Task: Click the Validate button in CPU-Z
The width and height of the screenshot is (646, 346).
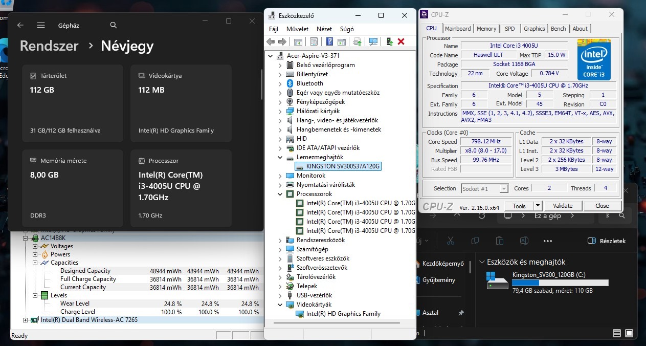Action: pyautogui.click(x=563, y=206)
